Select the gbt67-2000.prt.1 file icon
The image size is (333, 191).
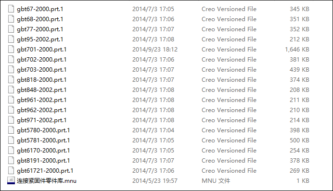pos(11,9)
